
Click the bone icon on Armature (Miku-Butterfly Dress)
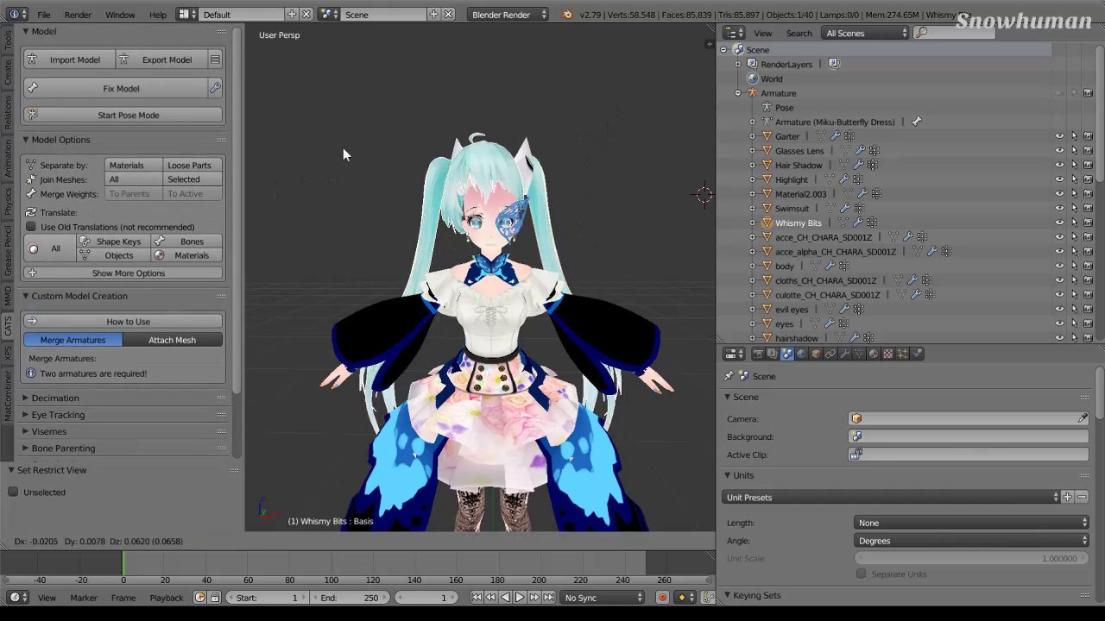[917, 122]
